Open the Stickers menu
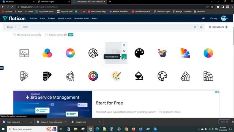The width and height of the screenshot is (234, 132). coord(51,18)
